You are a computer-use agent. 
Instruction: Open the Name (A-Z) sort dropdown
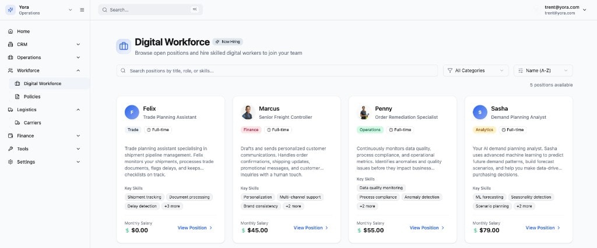(543, 70)
